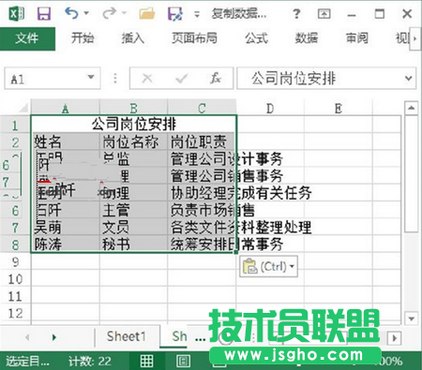Image resolution: width=422 pixels, height=370 pixels.
Task: Click the 岗位名称 header cell
Action: click(x=133, y=141)
